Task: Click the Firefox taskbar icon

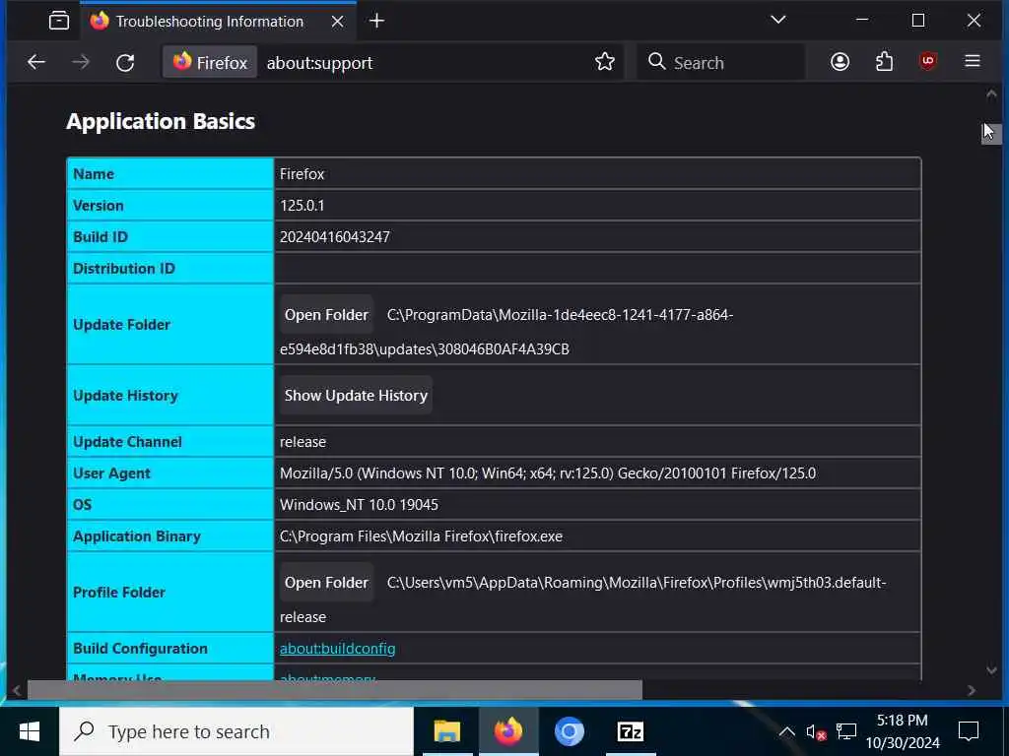Action: pyautogui.click(x=507, y=731)
